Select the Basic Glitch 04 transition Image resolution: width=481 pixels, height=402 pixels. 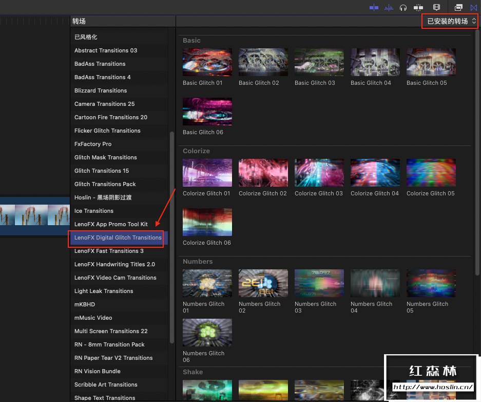tap(375, 62)
